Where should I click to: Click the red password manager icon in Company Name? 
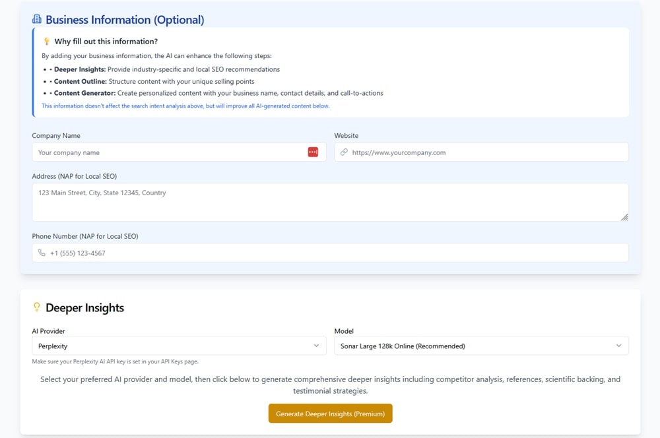(313, 152)
